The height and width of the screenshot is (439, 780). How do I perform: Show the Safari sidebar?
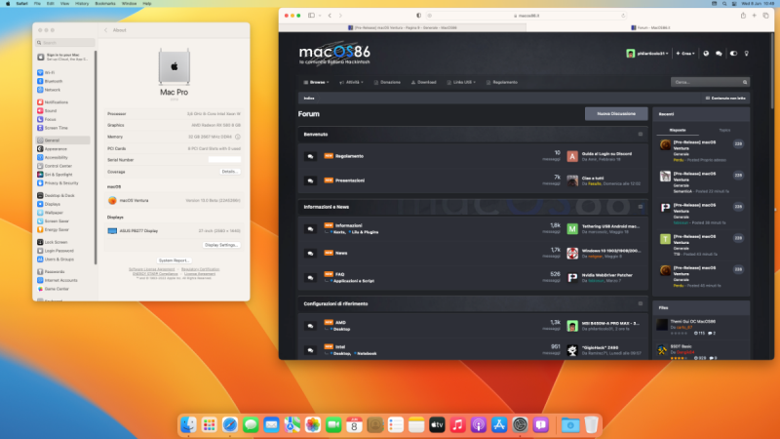311,16
